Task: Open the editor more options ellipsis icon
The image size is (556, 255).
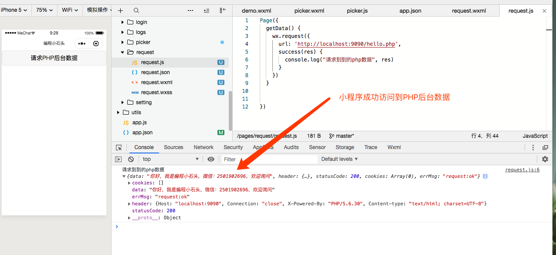Action: point(190,10)
